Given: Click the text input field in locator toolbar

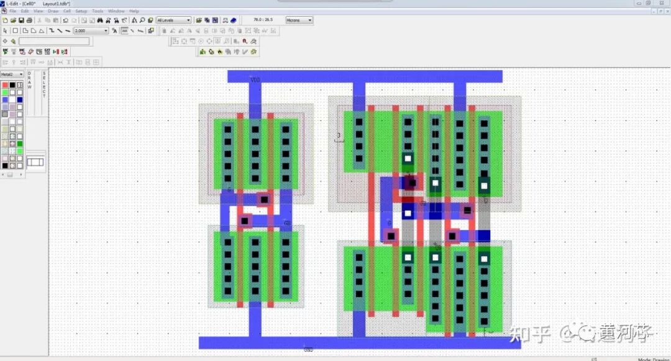Looking at the screenshot, I should point(54,41).
